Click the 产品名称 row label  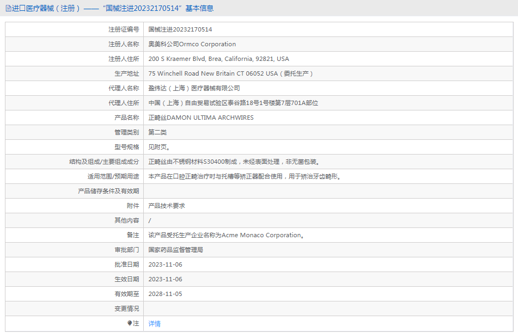(x=127, y=118)
